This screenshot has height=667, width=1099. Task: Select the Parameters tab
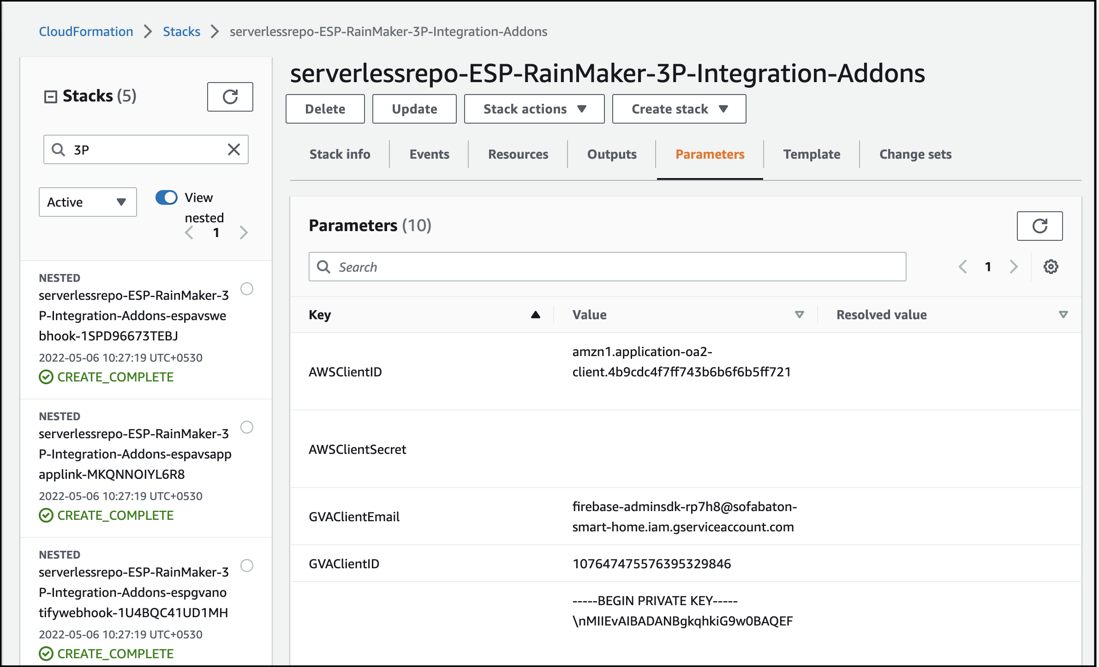point(710,154)
